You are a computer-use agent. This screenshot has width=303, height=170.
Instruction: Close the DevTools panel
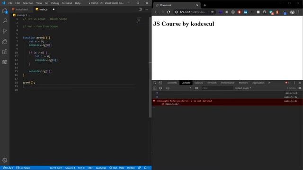[300, 83]
